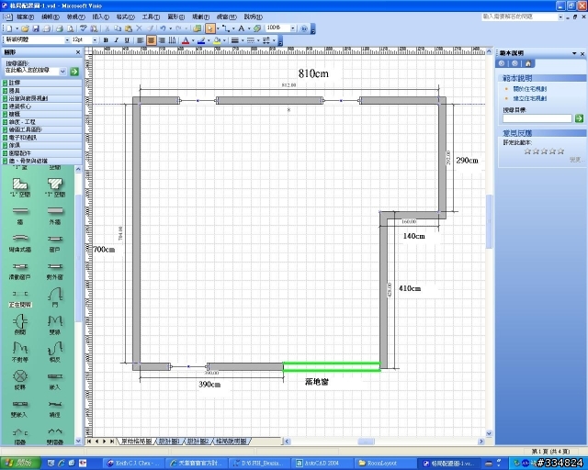Click the Help icon beside zoom box
Image resolution: width=588 pixels, height=470 pixels.
point(304,28)
